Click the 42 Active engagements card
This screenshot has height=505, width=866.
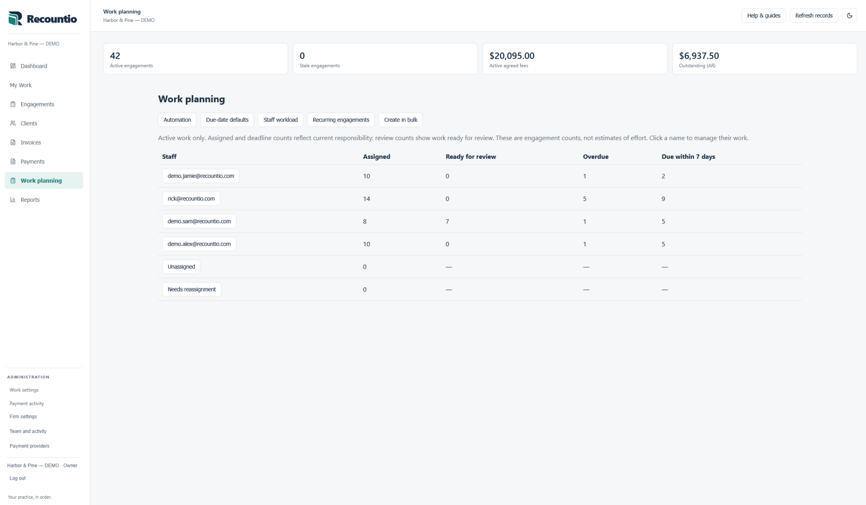coord(195,59)
